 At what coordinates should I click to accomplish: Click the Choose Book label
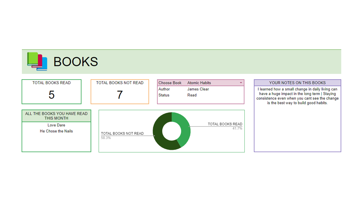(170, 83)
